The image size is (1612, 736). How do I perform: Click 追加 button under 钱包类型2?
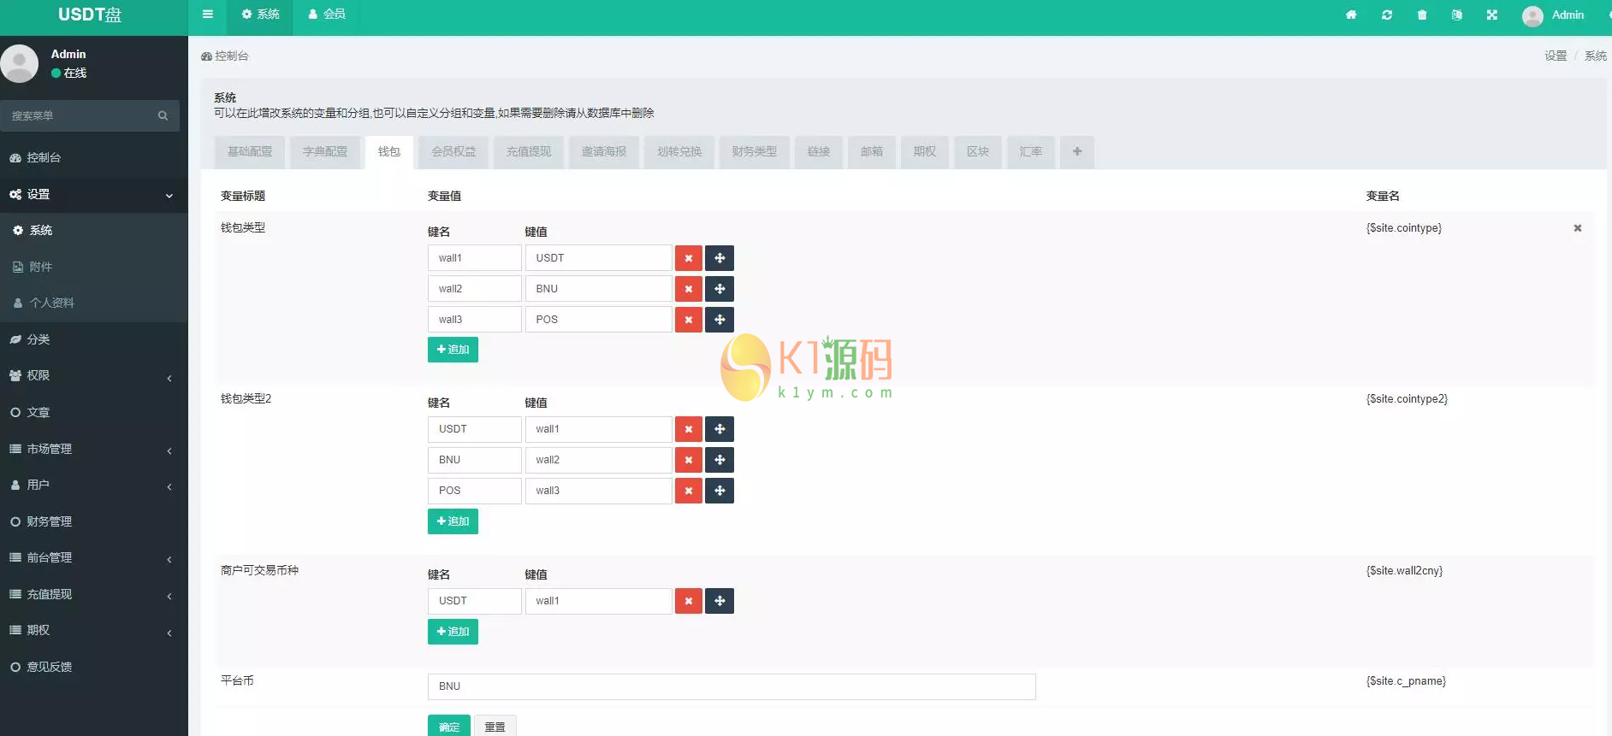pos(453,521)
